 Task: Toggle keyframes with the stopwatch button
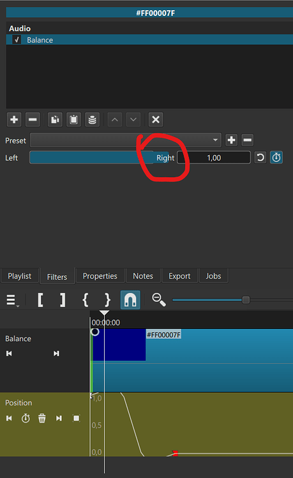[x=276, y=157]
